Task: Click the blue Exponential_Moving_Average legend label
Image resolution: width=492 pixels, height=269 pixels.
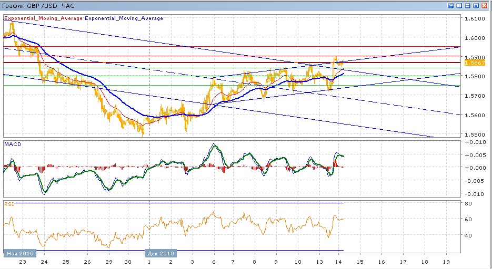Action: (124, 18)
